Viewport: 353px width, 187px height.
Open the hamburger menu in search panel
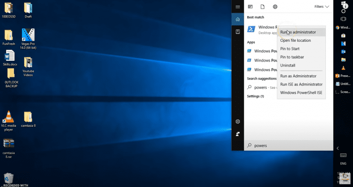click(238, 7)
